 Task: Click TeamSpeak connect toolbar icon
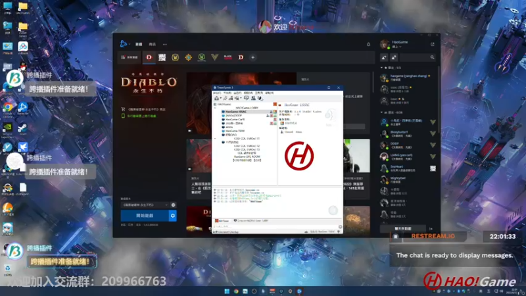[217, 98]
